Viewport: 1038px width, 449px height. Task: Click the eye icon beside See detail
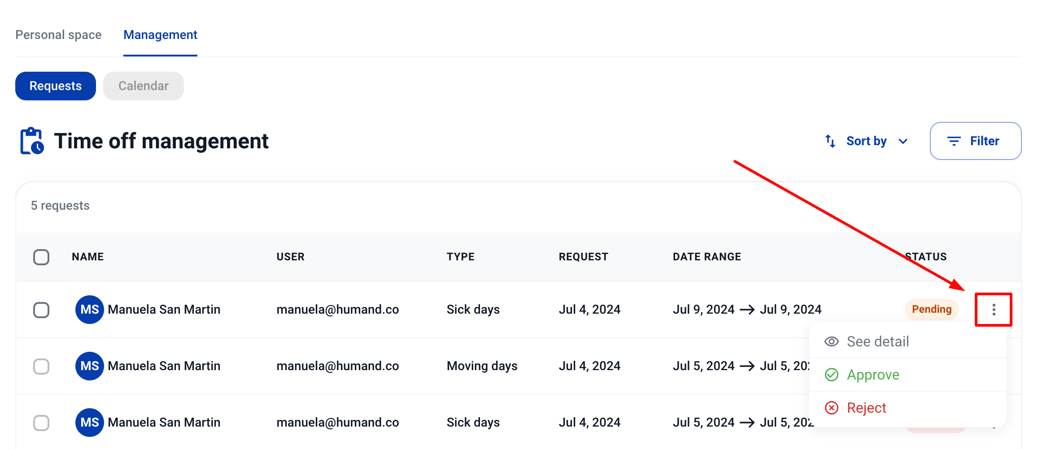(x=831, y=341)
